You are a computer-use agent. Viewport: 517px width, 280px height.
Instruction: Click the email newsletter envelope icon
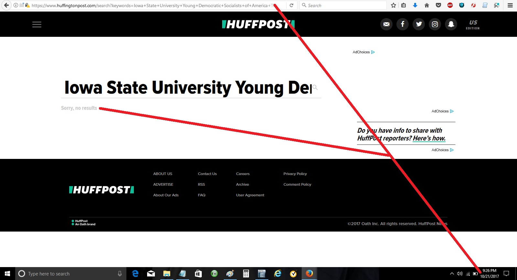[x=386, y=24]
